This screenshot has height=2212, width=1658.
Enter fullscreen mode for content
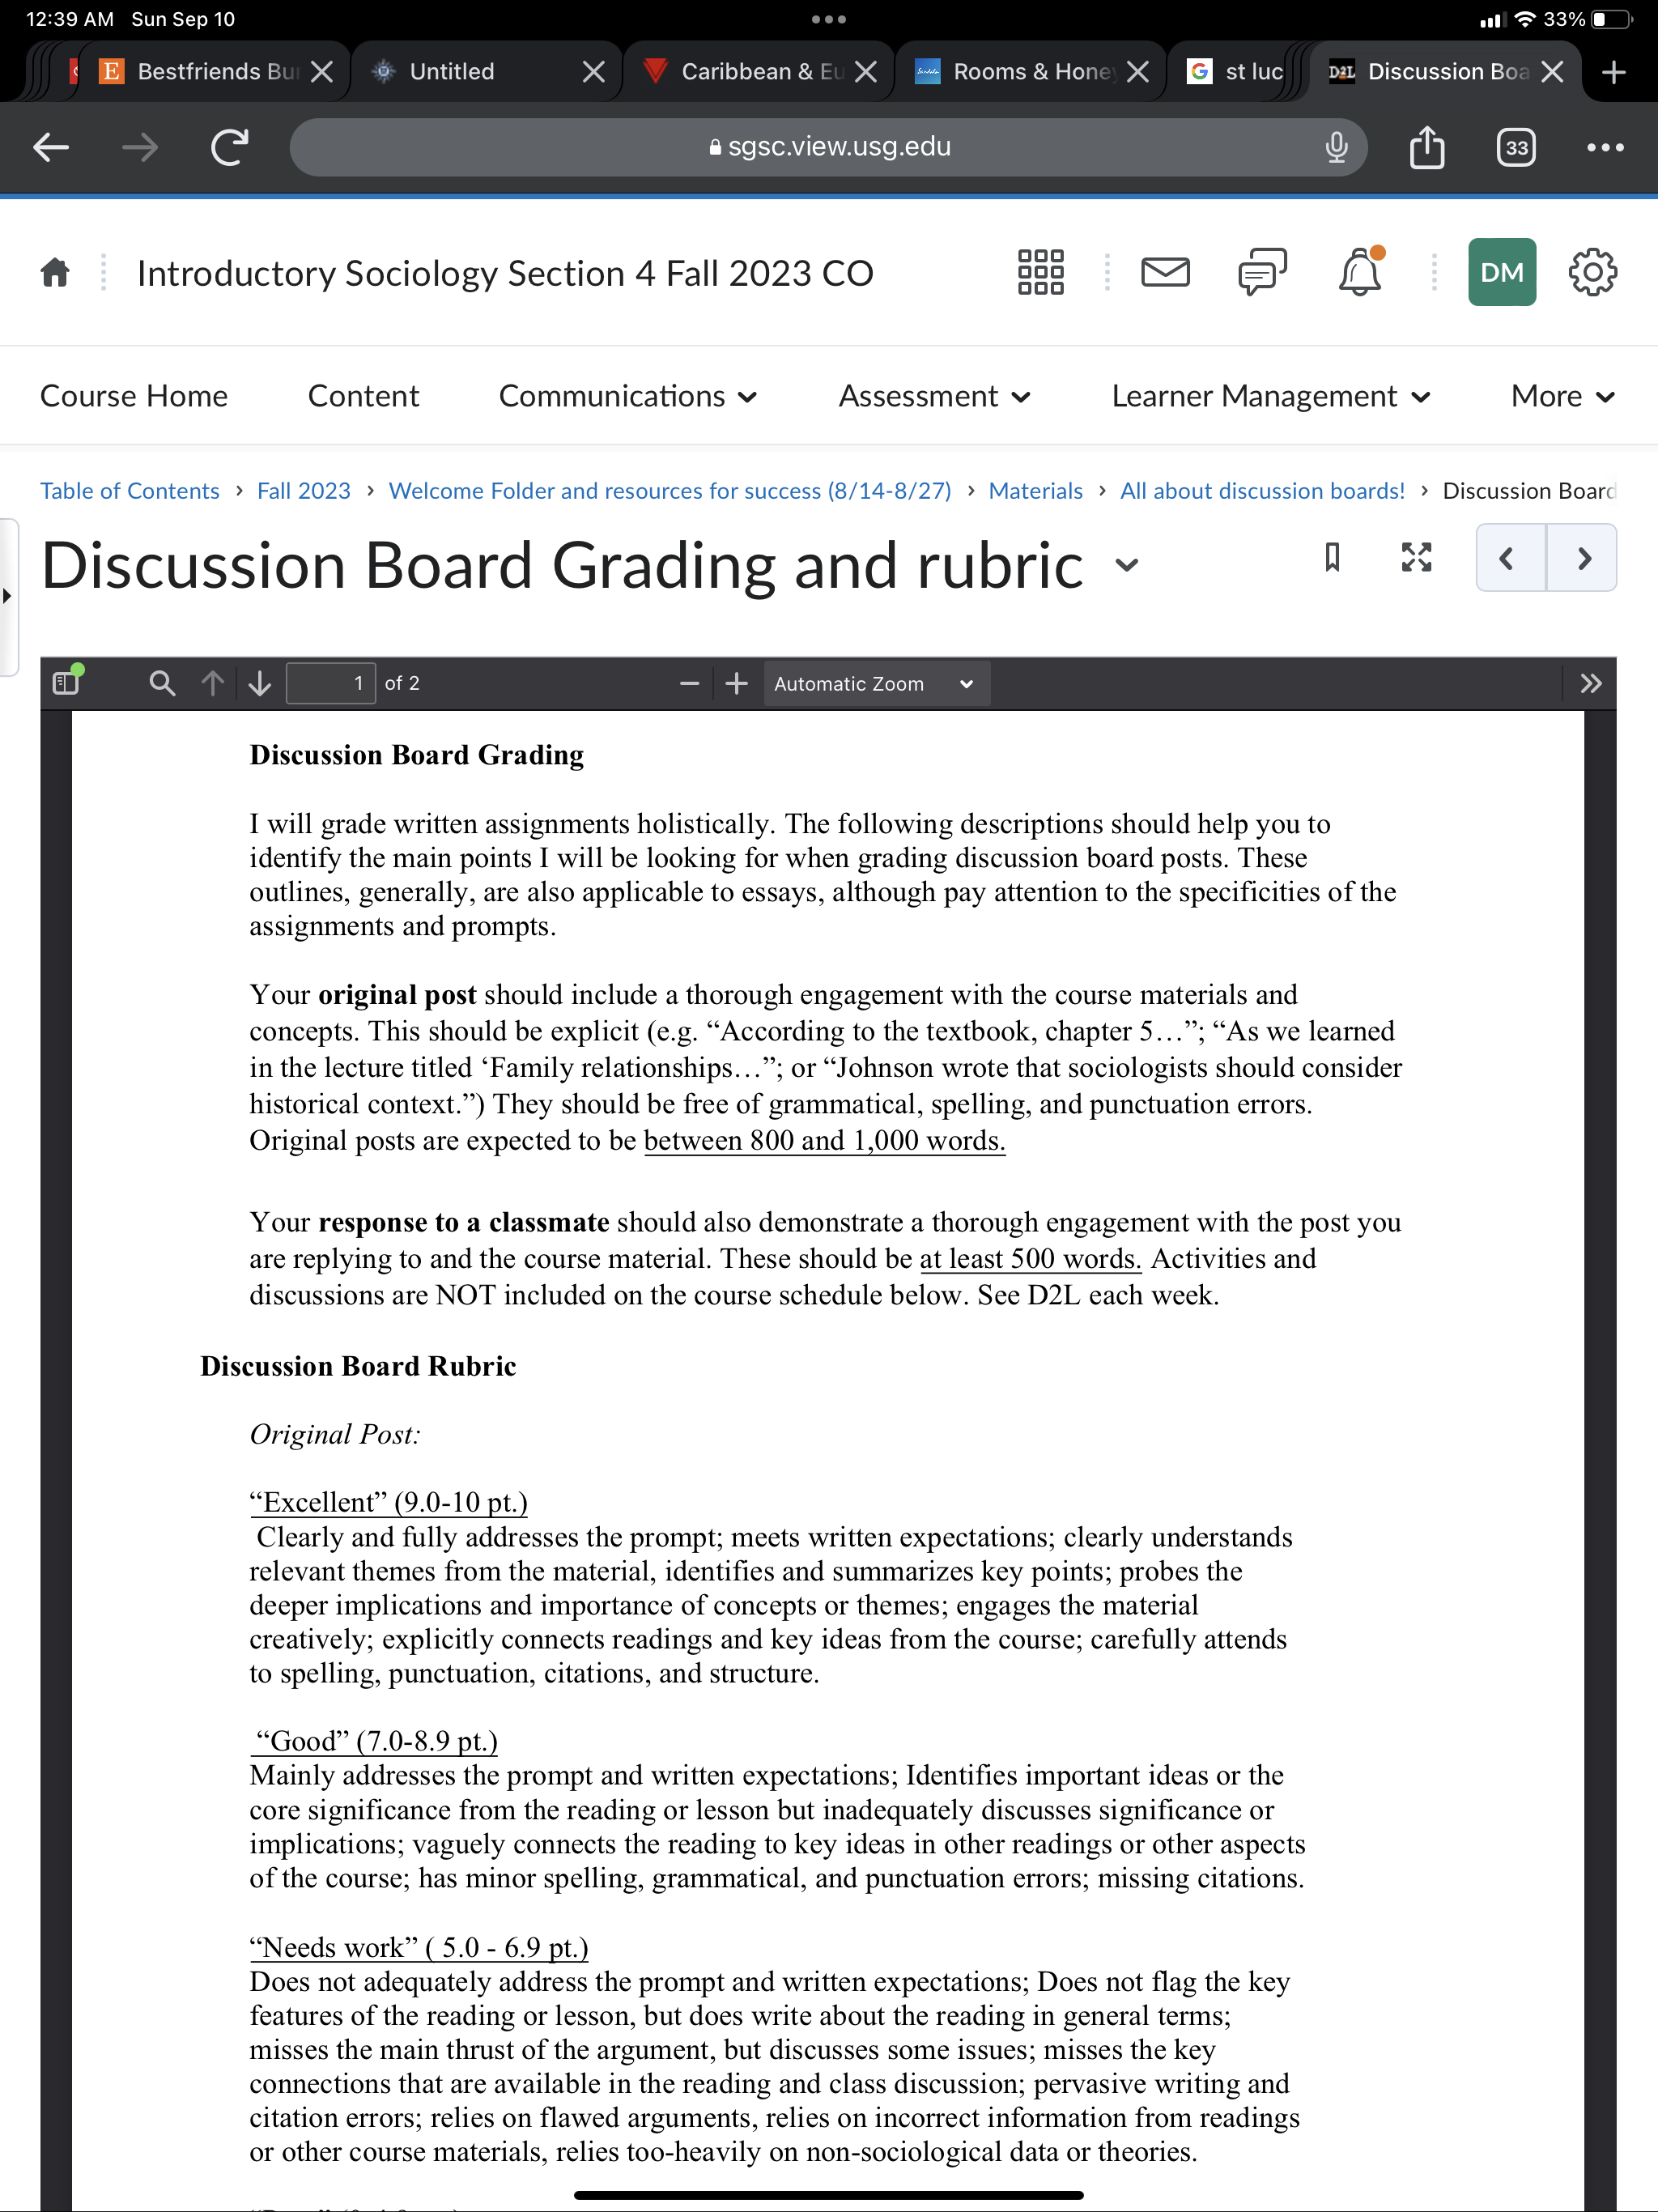click(1416, 557)
